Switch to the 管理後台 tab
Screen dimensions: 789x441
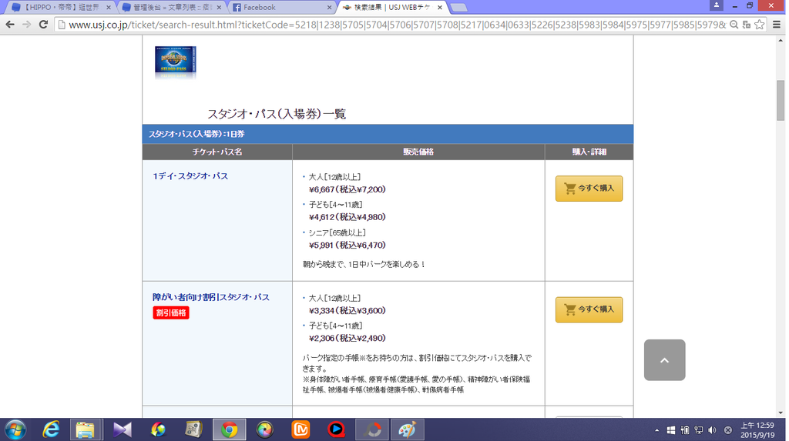point(171,7)
